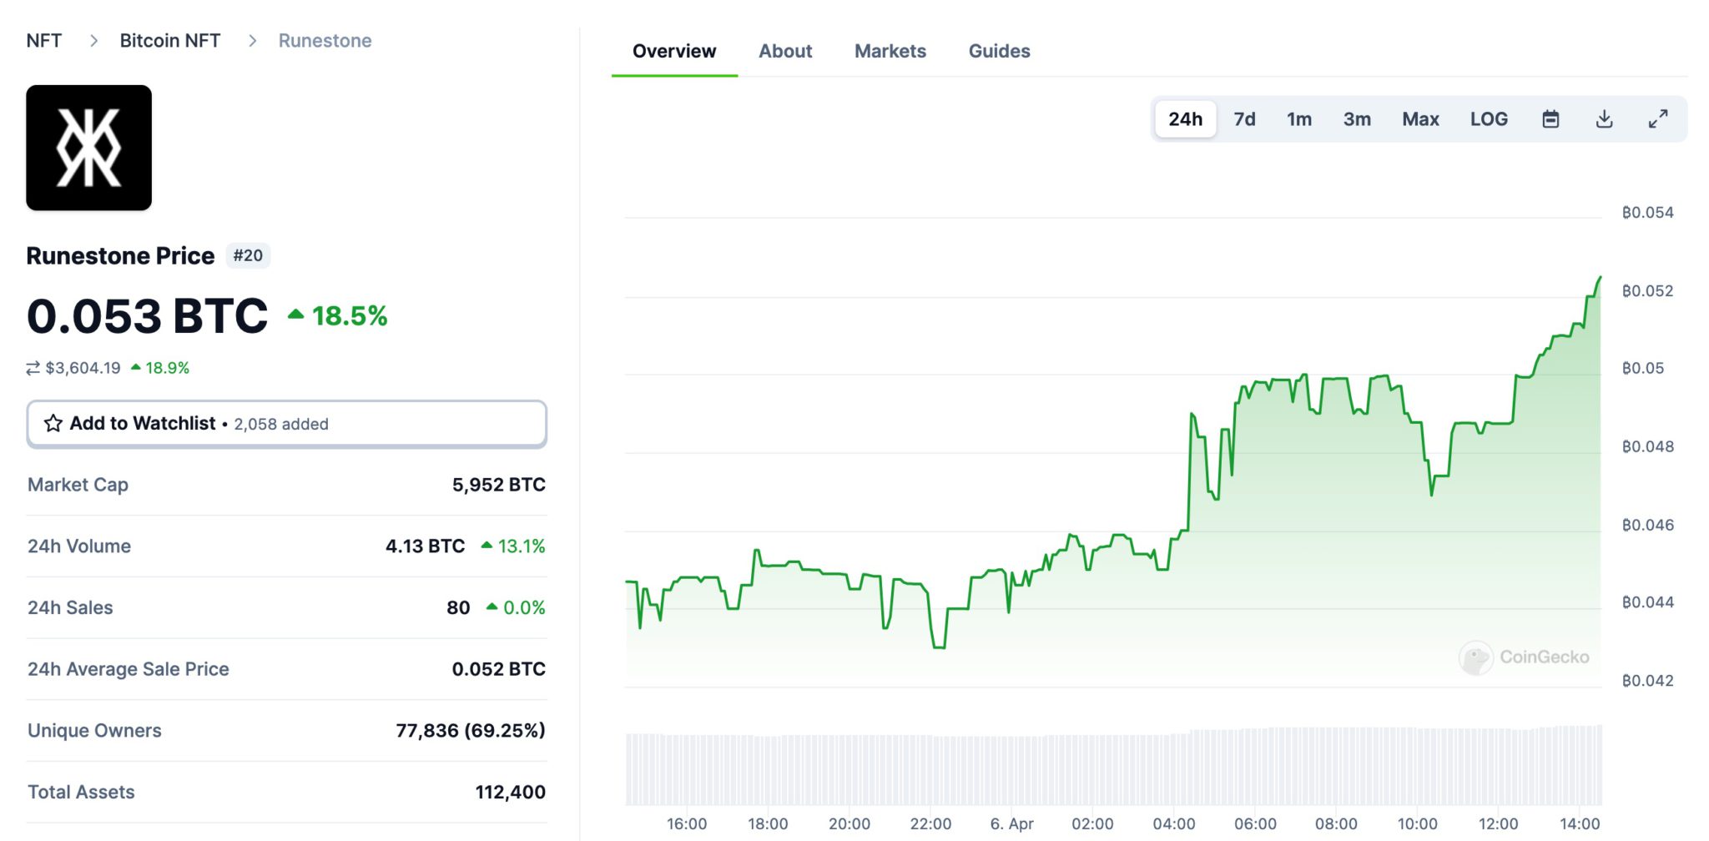
Task: Open the calendar date range picker
Action: [x=1550, y=119]
